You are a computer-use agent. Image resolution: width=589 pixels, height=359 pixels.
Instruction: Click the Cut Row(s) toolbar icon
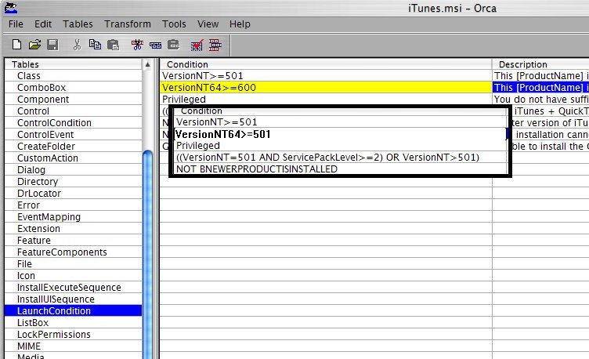pos(137,45)
